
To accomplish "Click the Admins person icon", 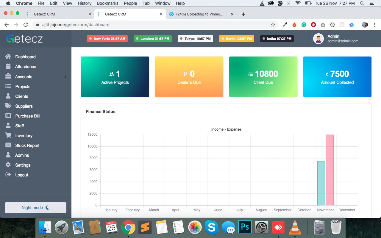I will (8, 155).
